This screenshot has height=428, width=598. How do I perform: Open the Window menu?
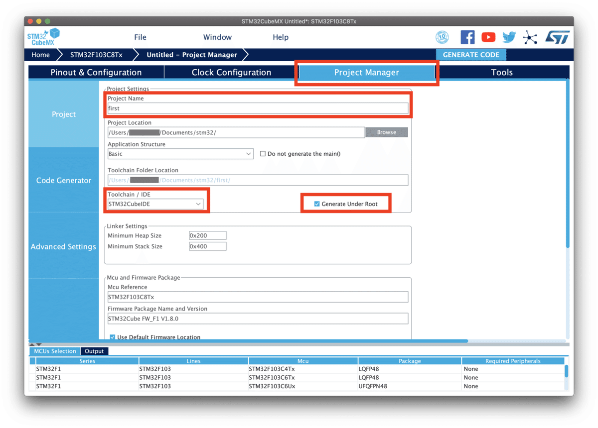coord(217,37)
